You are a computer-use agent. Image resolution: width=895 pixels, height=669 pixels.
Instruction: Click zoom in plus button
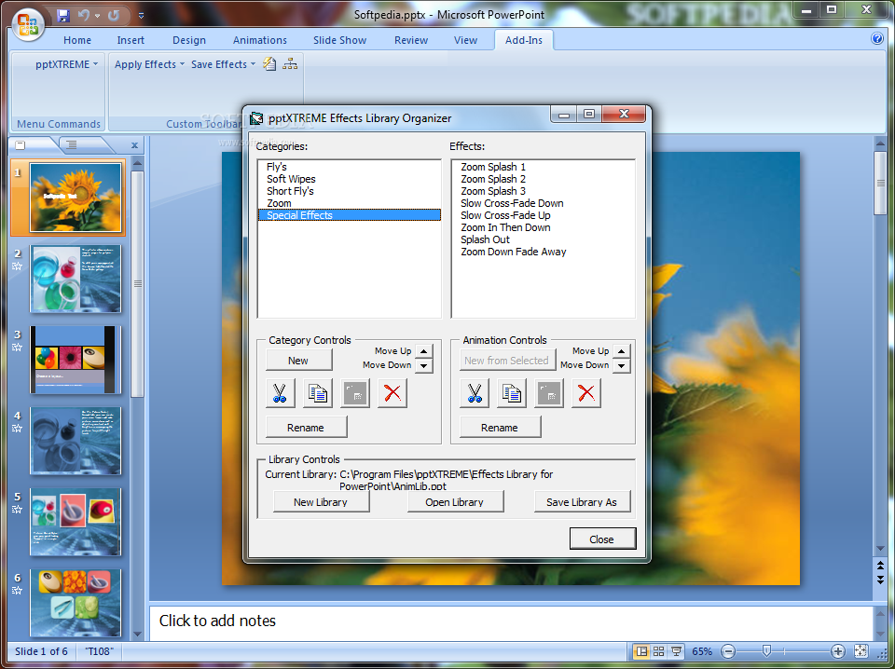[837, 651]
